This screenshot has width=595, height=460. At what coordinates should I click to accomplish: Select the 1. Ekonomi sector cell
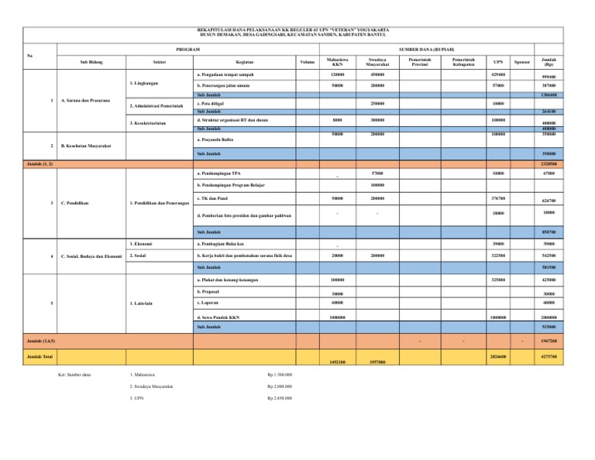[x=160, y=244]
